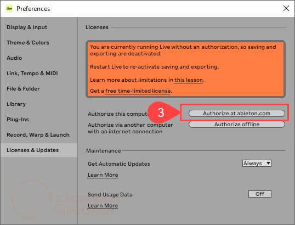The width and height of the screenshot is (295, 225).
Task: Open the 'this lesson' link
Action: (189, 80)
